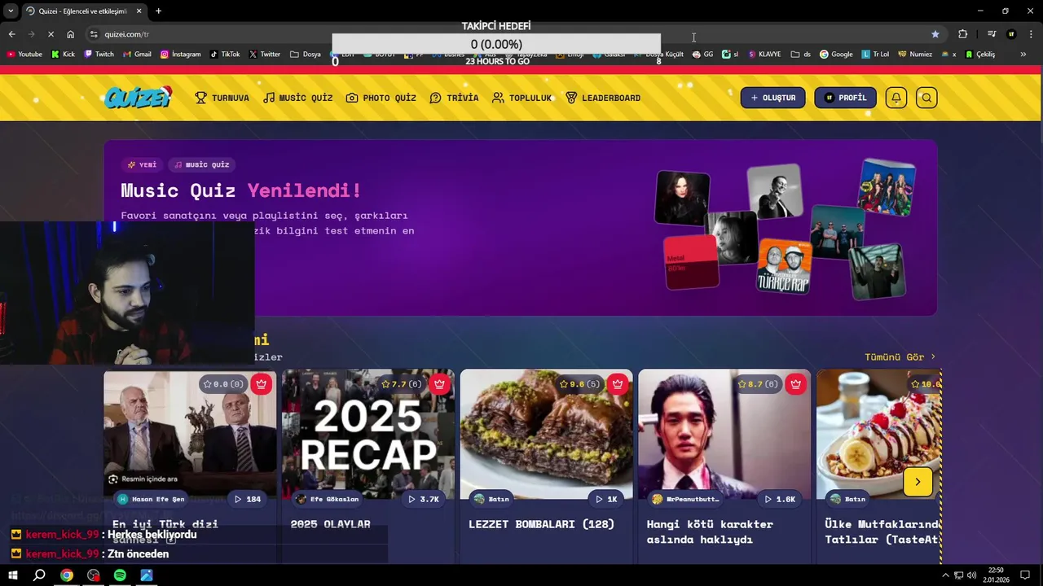Click crown icon on Lezzet Bombaları card

(x=618, y=384)
